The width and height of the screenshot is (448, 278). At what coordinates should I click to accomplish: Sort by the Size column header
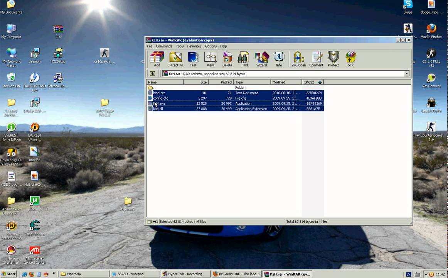[196, 82]
